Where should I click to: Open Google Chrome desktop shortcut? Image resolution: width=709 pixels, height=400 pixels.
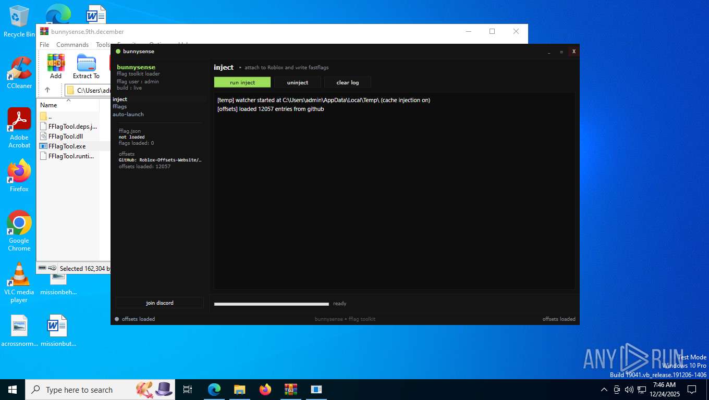point(19,231)
